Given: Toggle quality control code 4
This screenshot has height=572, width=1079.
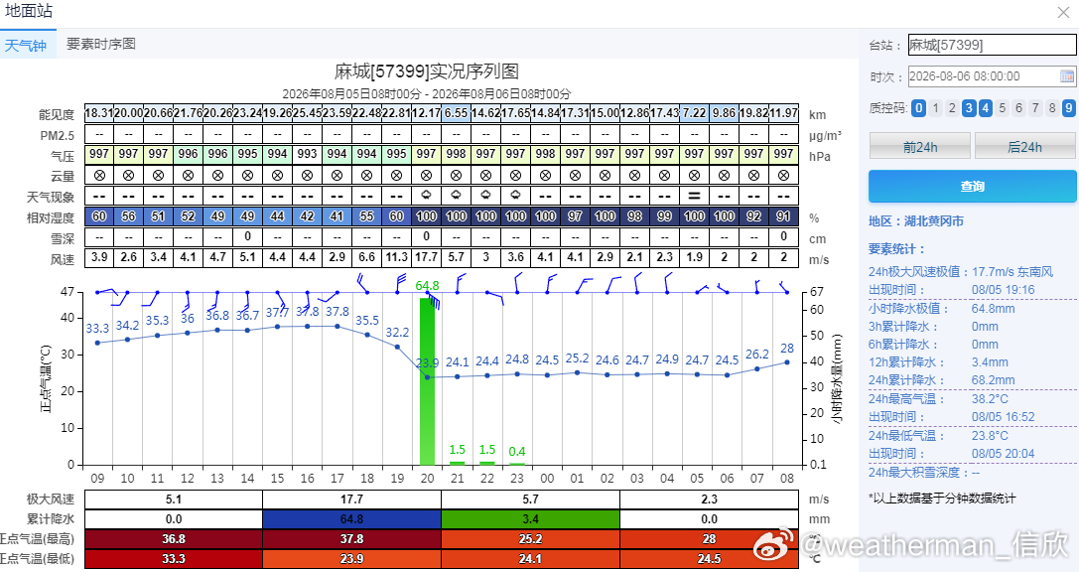Looking at the screenshot, I should click(x=986, y=108).
